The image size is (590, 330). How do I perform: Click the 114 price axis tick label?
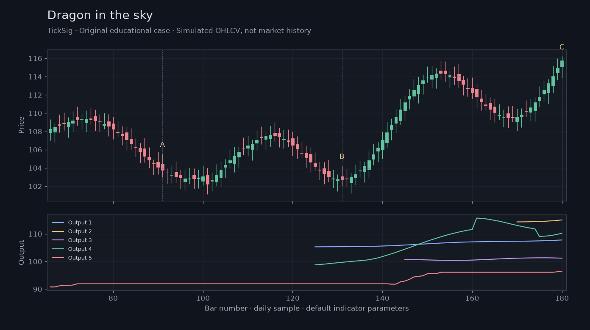[35, 77]
